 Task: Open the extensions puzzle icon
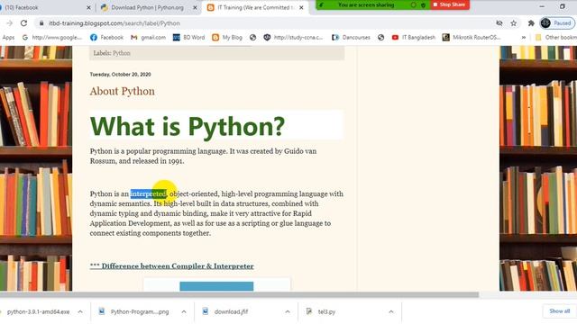(531, 23)
